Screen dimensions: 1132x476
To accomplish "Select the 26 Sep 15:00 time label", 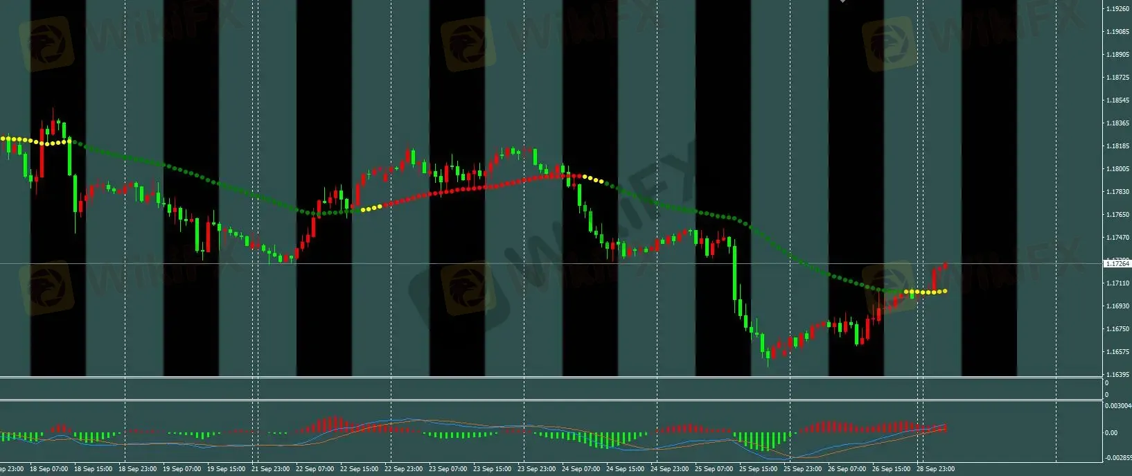I will pos(892,469).
